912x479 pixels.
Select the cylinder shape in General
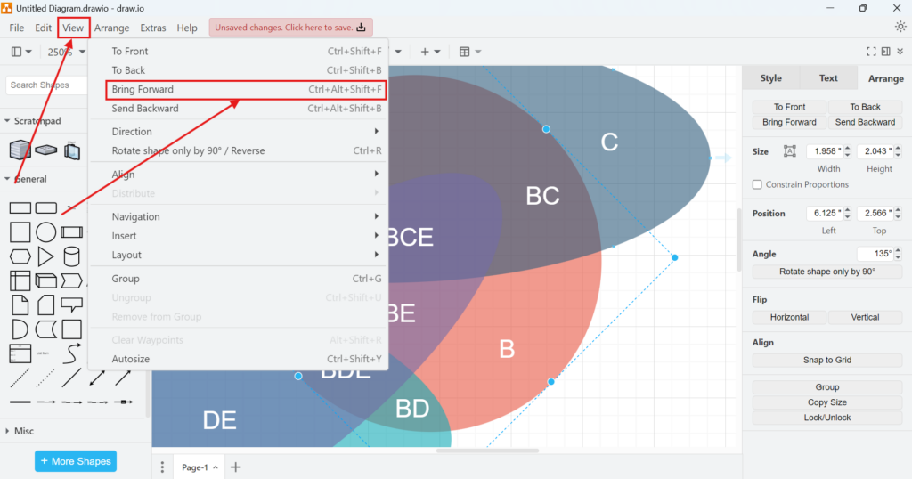point(71,256)
